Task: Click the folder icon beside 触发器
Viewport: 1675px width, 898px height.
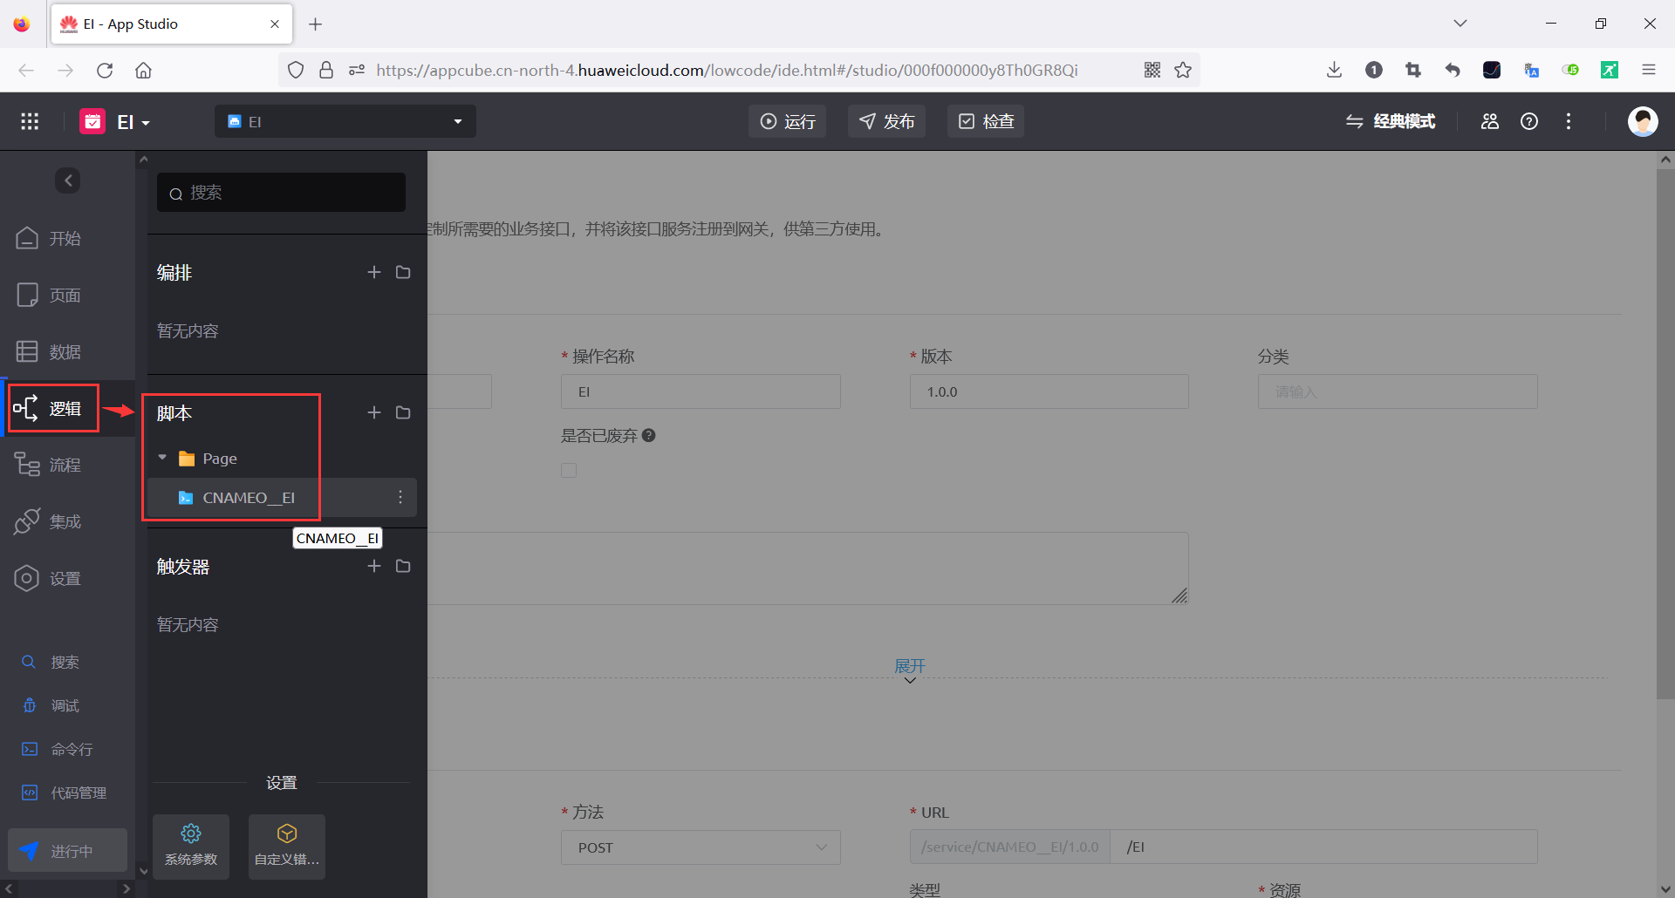Action: [x=402, y=566]
